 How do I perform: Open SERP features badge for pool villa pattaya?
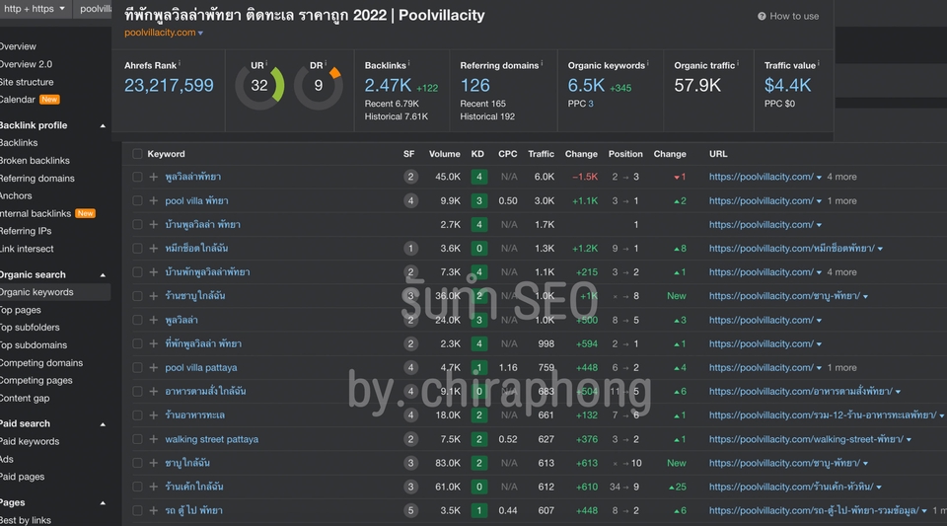[x=410, y=368]
